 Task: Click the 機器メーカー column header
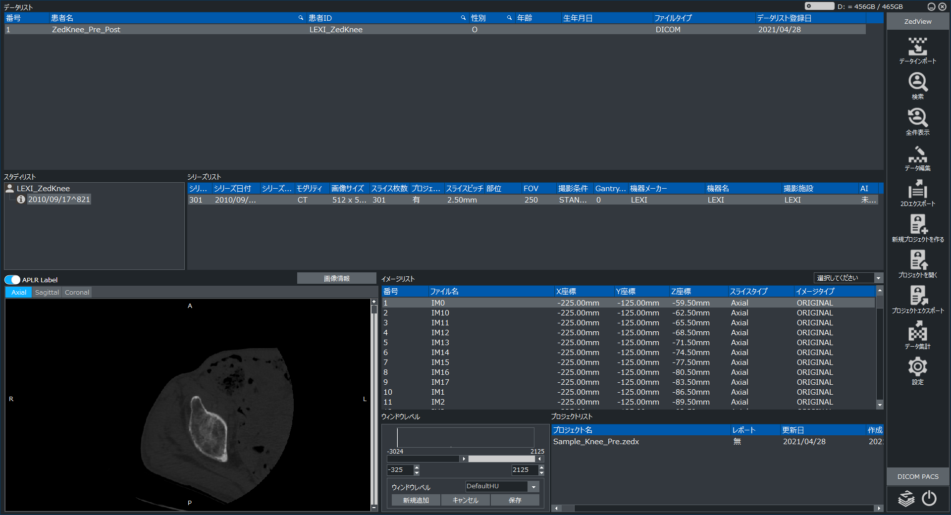666,188
